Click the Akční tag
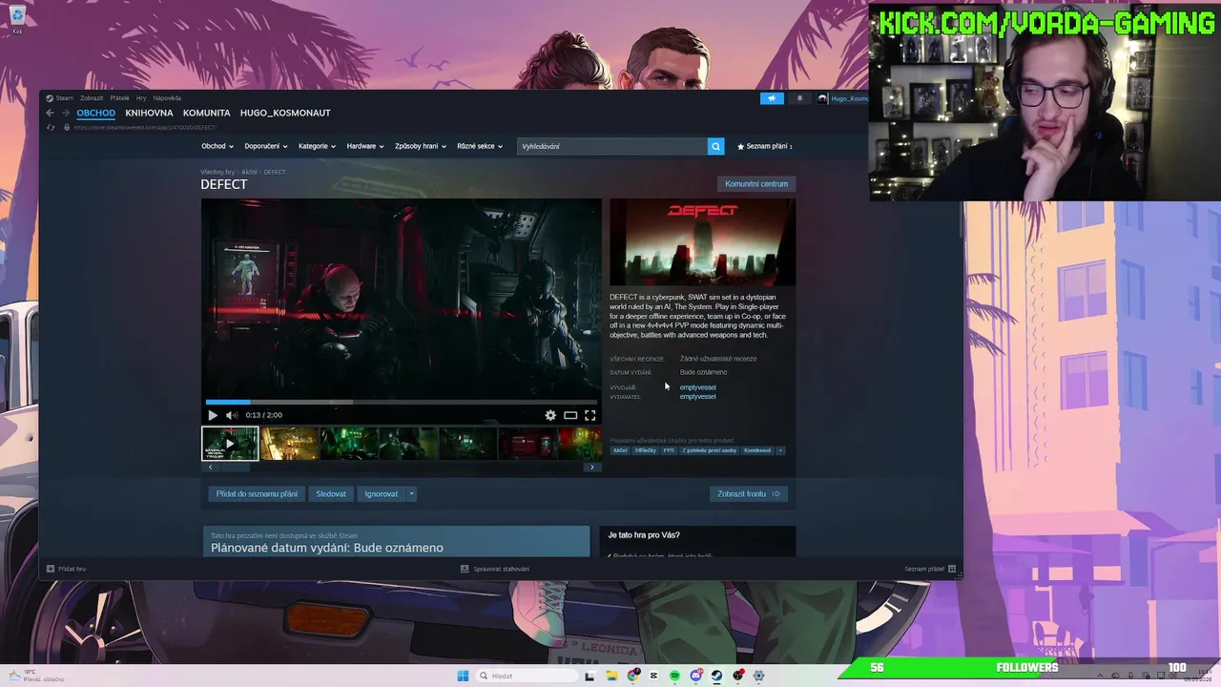 click(620, 450)
